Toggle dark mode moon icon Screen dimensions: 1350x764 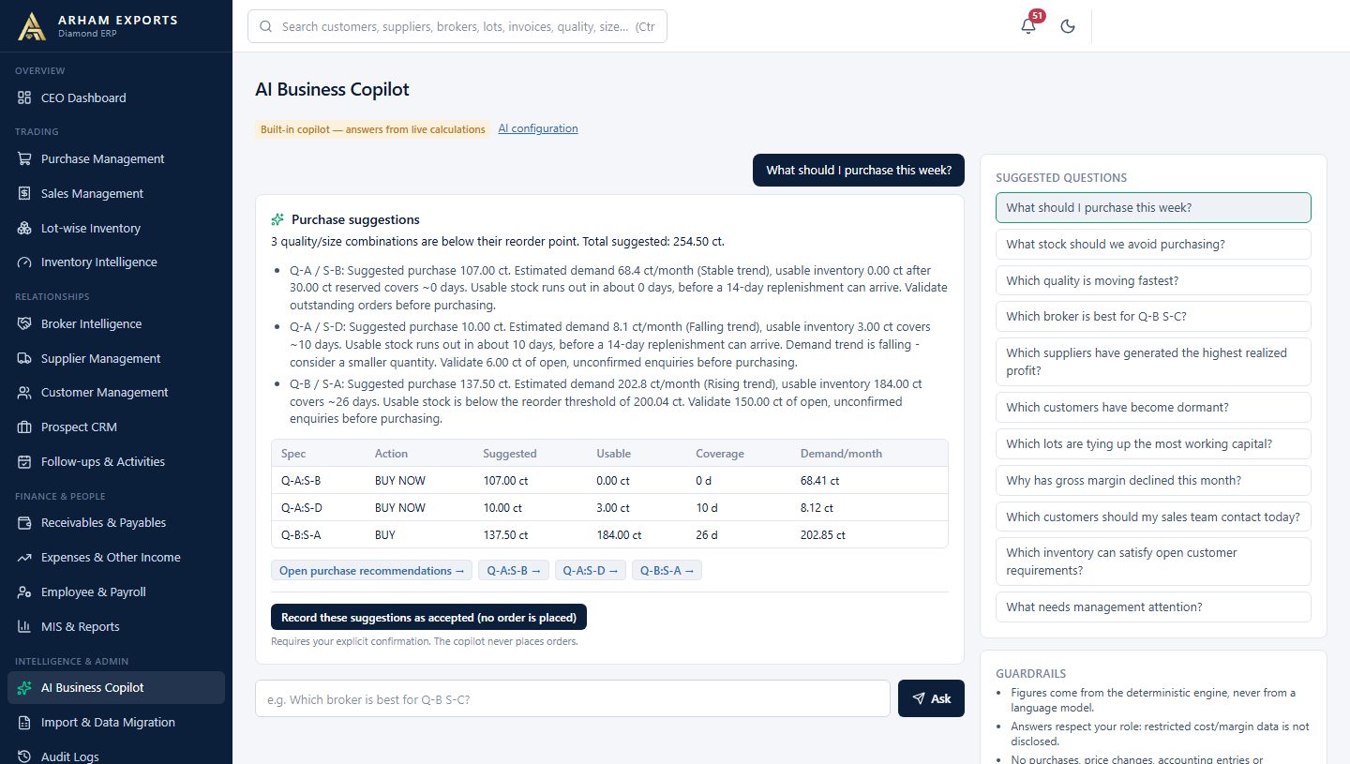tap(1067, 26)
